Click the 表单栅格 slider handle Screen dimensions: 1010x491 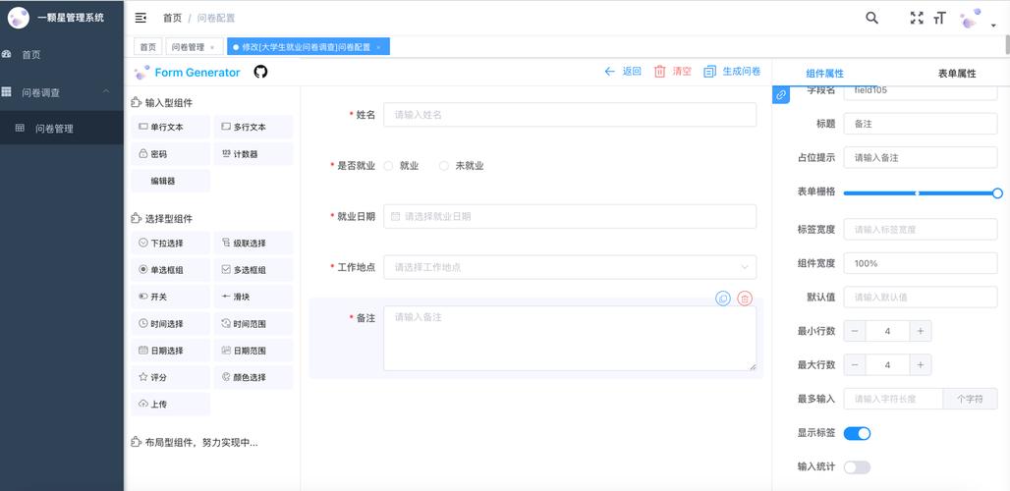pos(997,193)
